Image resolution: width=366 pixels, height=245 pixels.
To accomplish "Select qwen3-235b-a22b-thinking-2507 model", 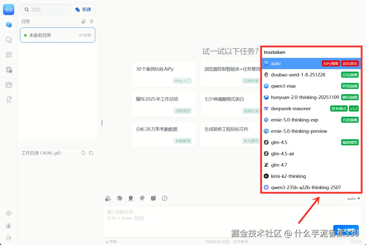I will [311, 187].
